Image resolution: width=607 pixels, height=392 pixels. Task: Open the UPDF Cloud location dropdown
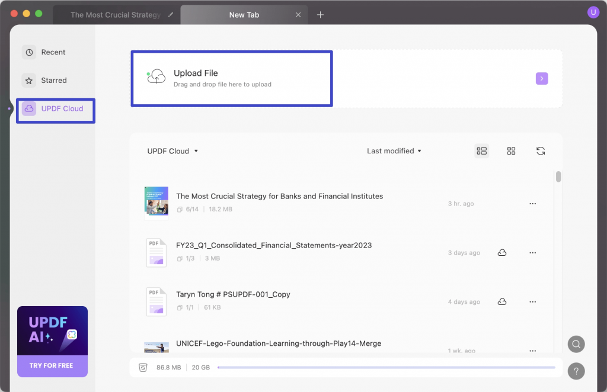(172, 151)
